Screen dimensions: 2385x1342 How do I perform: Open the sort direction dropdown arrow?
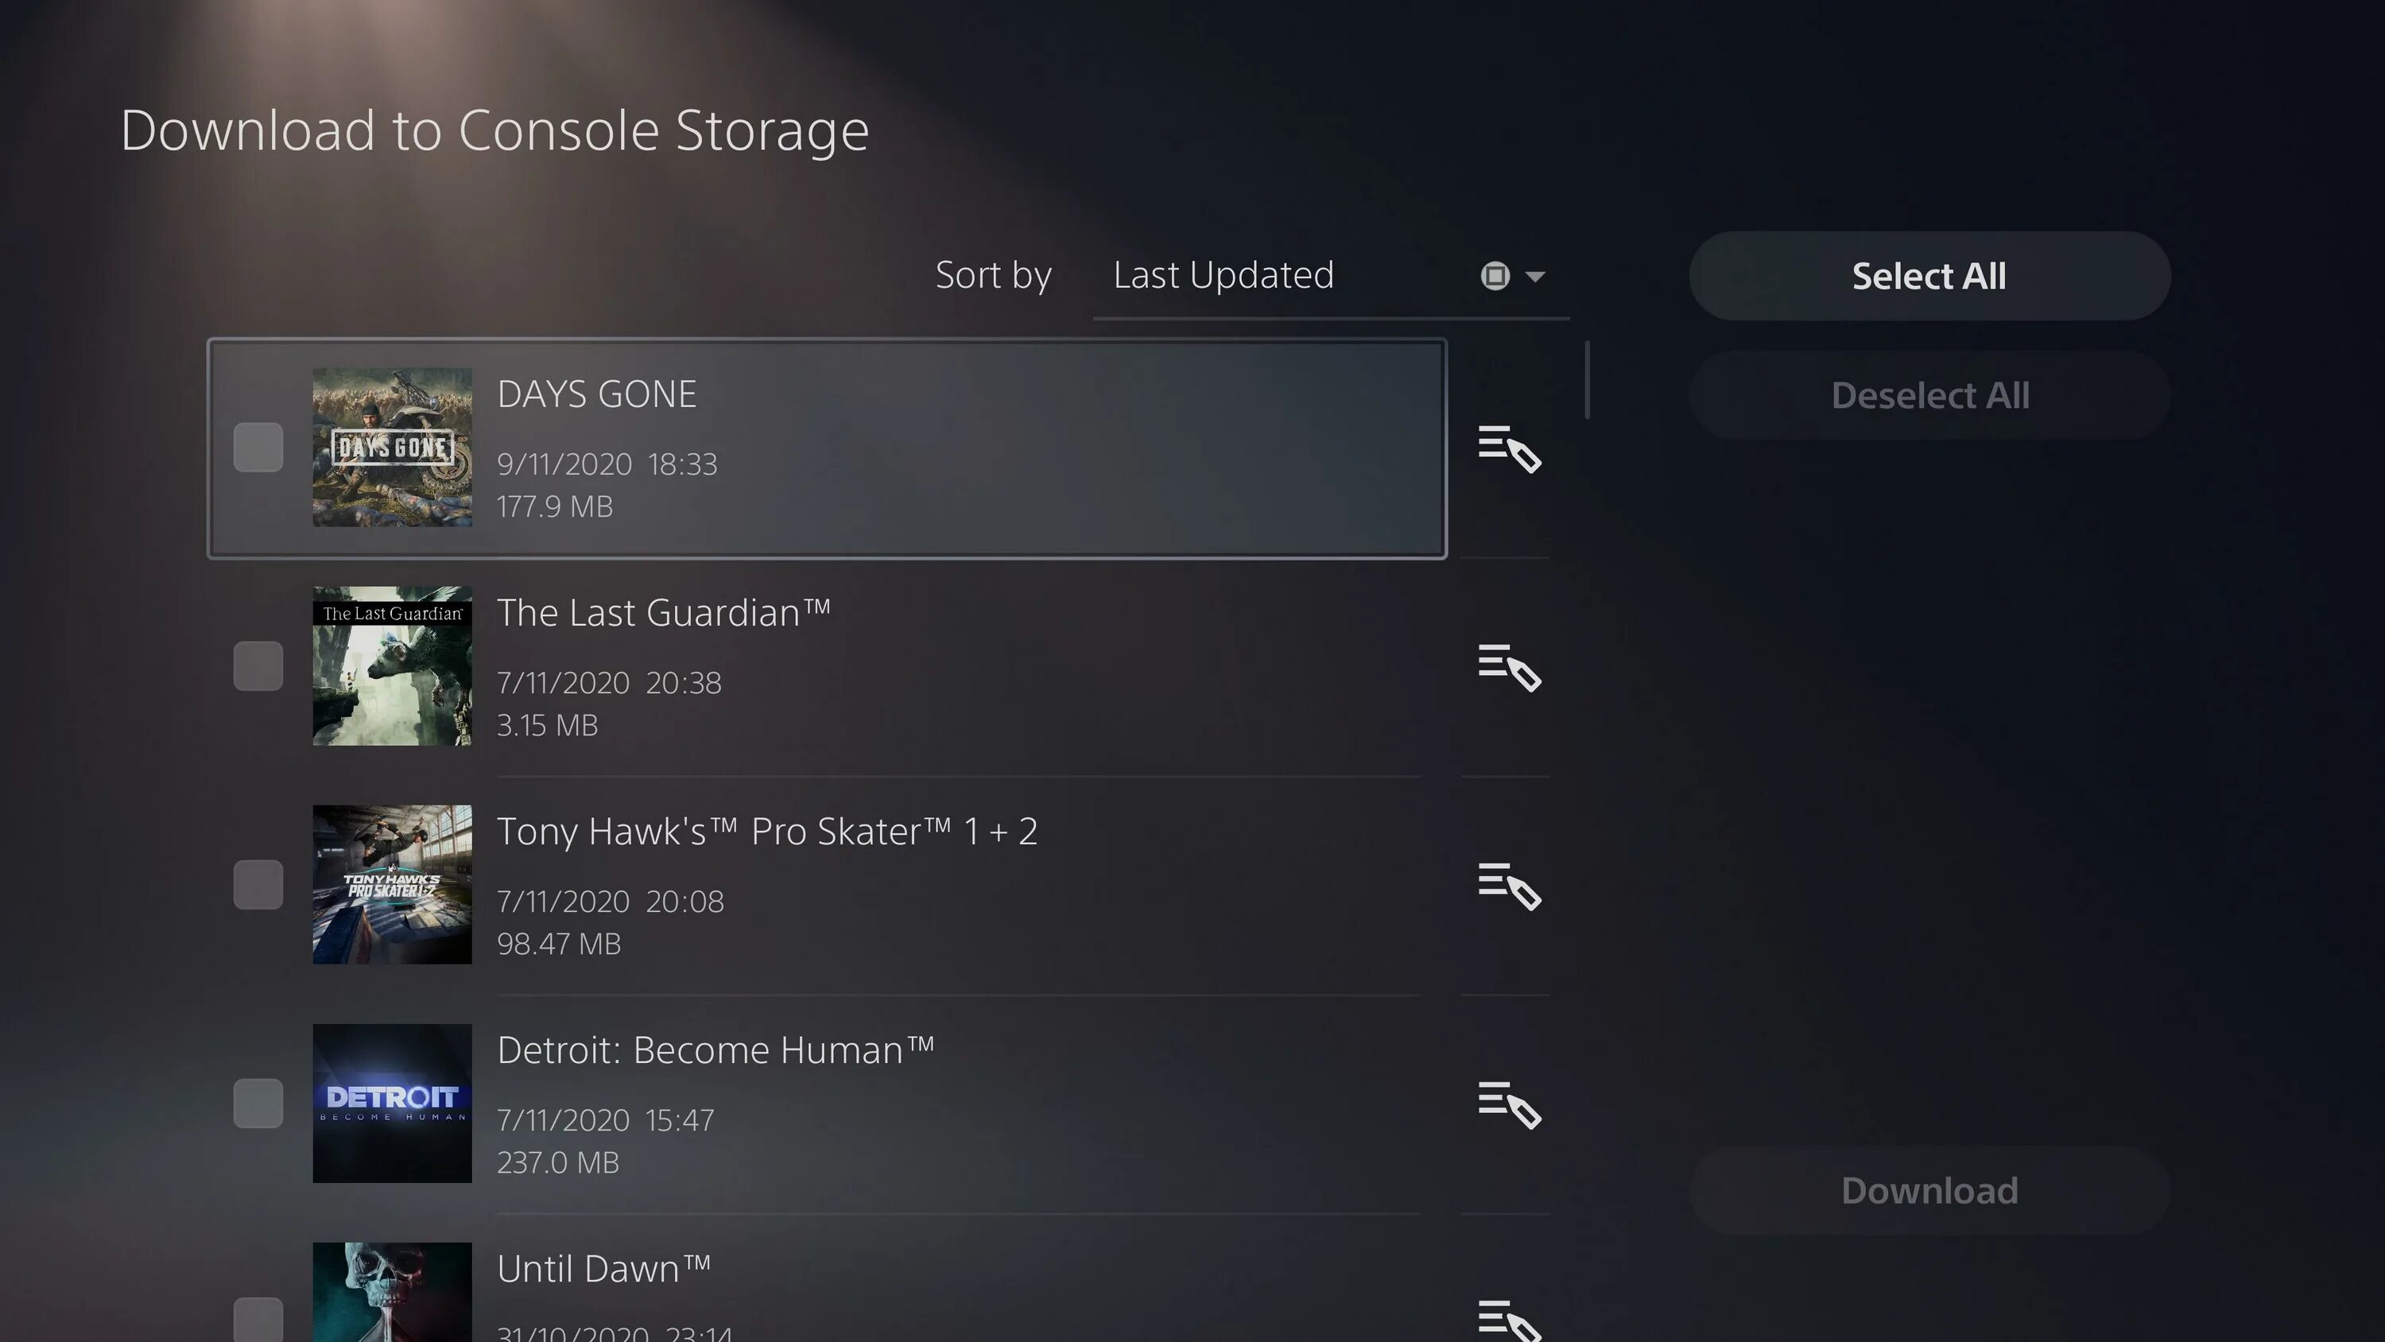click(1534, 275)
